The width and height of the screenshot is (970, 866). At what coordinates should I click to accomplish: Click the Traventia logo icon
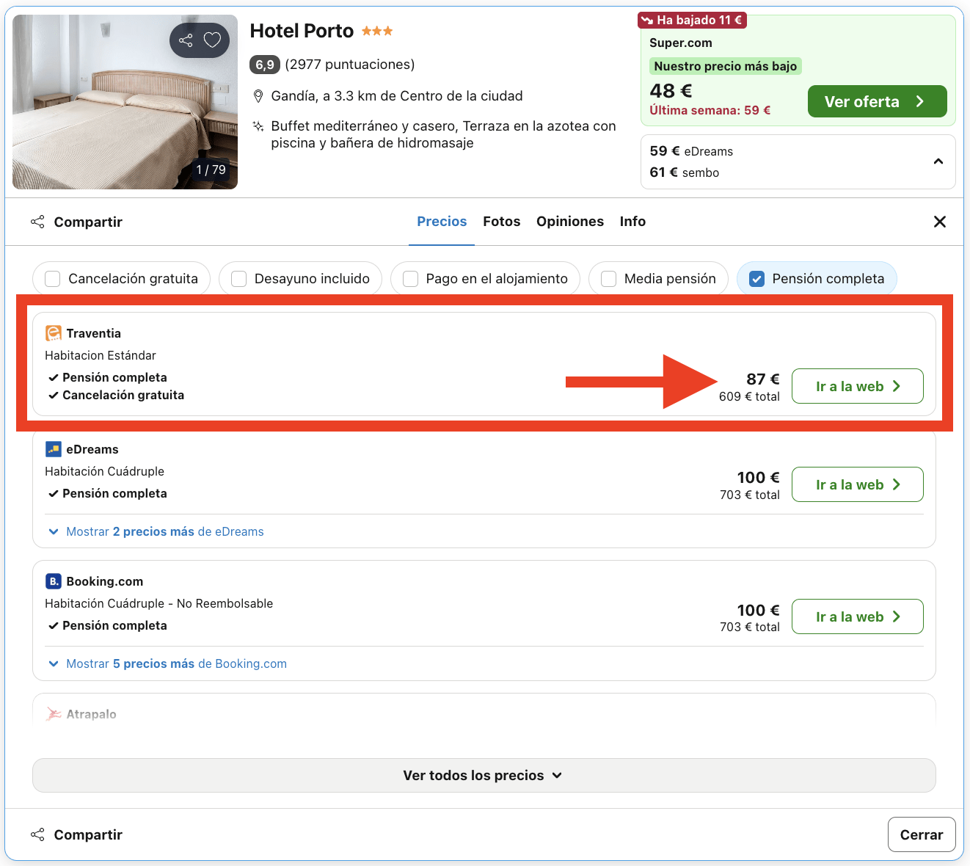54,333
